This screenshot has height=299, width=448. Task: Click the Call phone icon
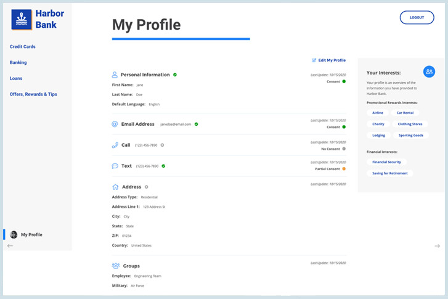(115, 145)
